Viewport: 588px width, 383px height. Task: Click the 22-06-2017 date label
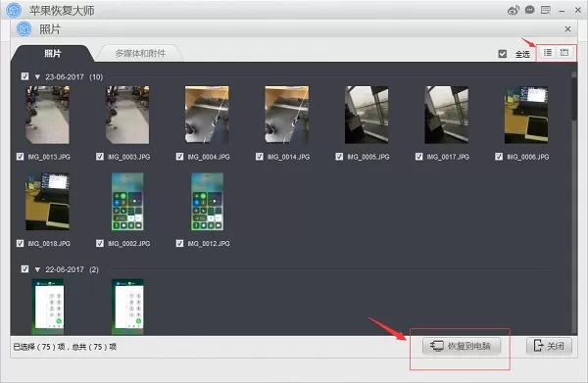(x=65, y=269)
